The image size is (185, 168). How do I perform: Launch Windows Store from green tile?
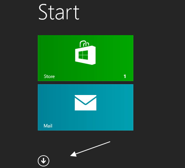(86, 58)
